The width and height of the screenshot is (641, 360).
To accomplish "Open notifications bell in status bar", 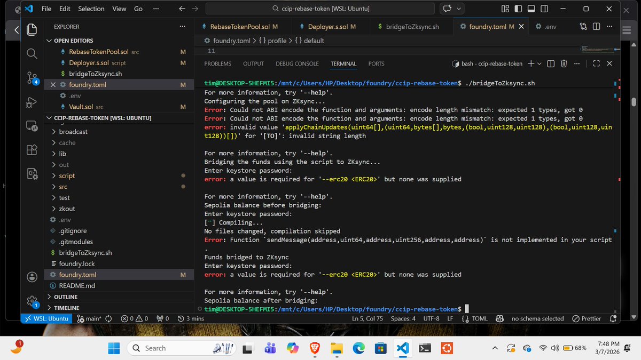I will click(613, 318).
